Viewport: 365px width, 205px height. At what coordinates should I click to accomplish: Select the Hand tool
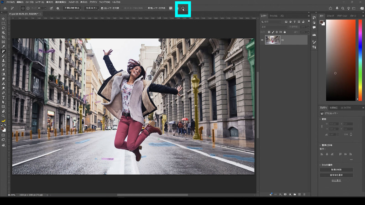point(3,111)
